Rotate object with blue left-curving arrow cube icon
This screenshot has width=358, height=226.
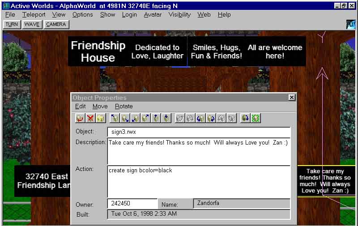click(x=200, y=118)
